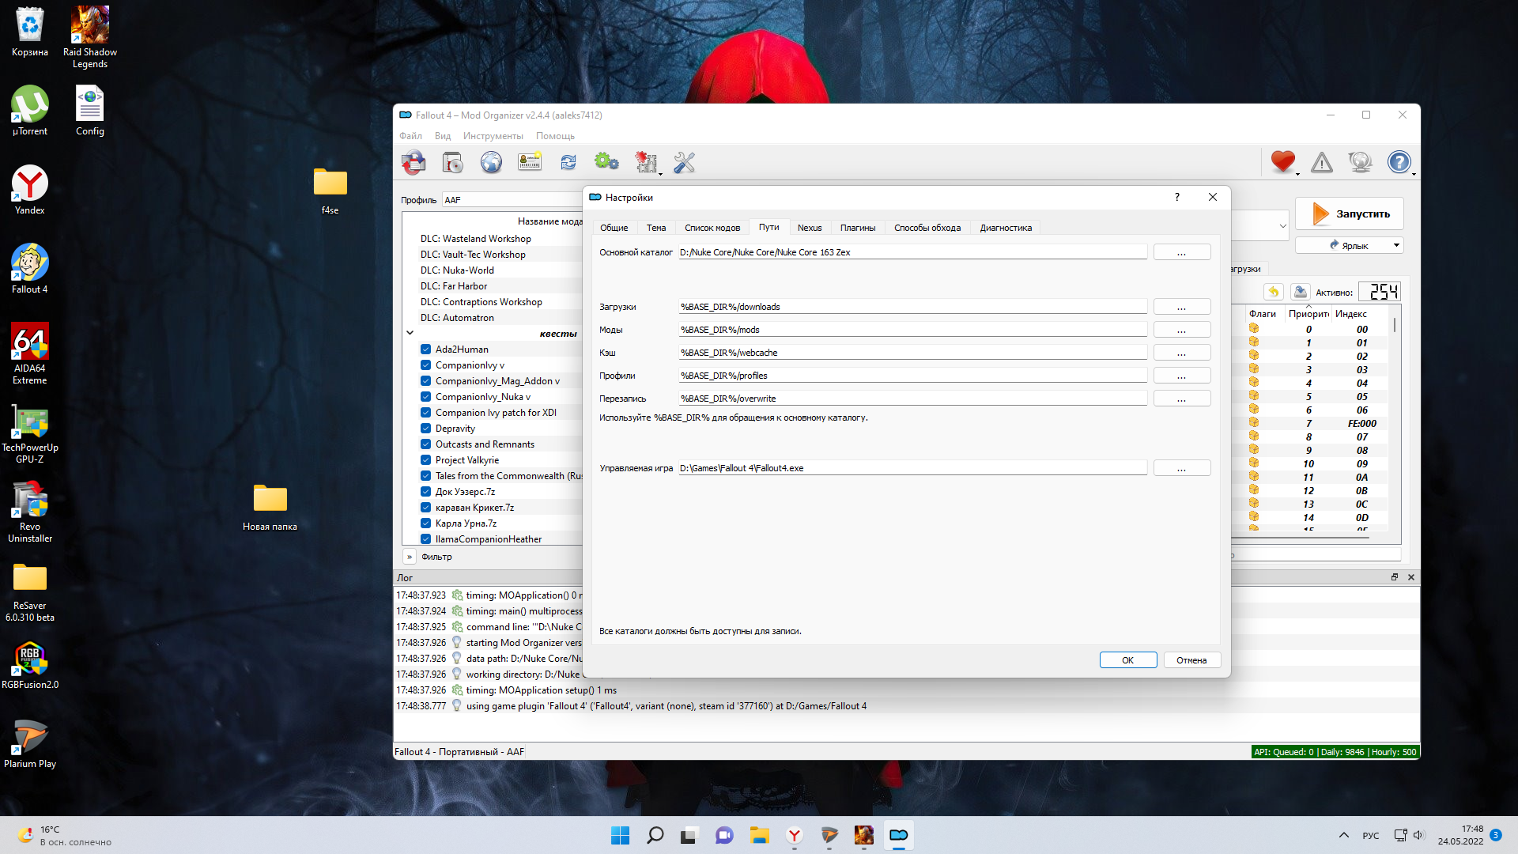Click the wrench and screwdriver settings icon
1518x854 pixels.
684,163
